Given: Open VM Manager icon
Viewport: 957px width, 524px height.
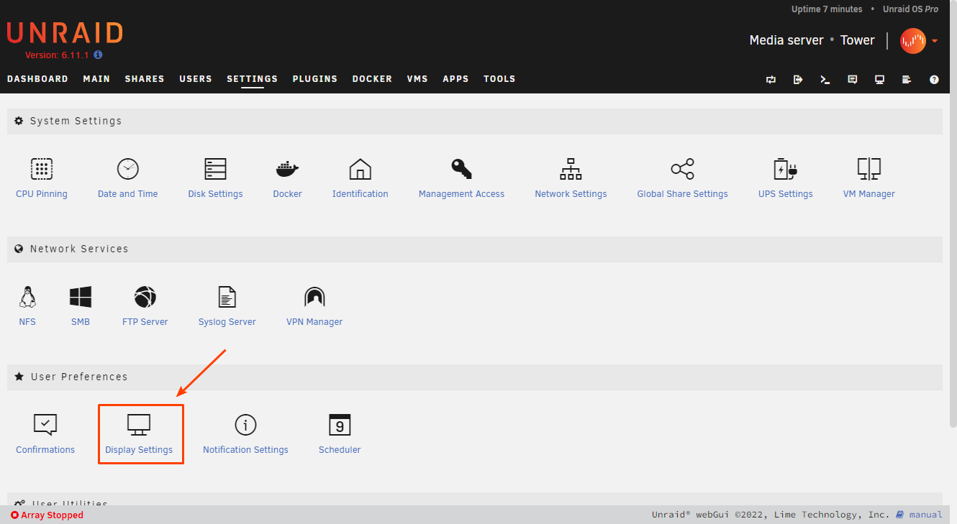Looking at the screenshot, I should (x=868, y=169).
